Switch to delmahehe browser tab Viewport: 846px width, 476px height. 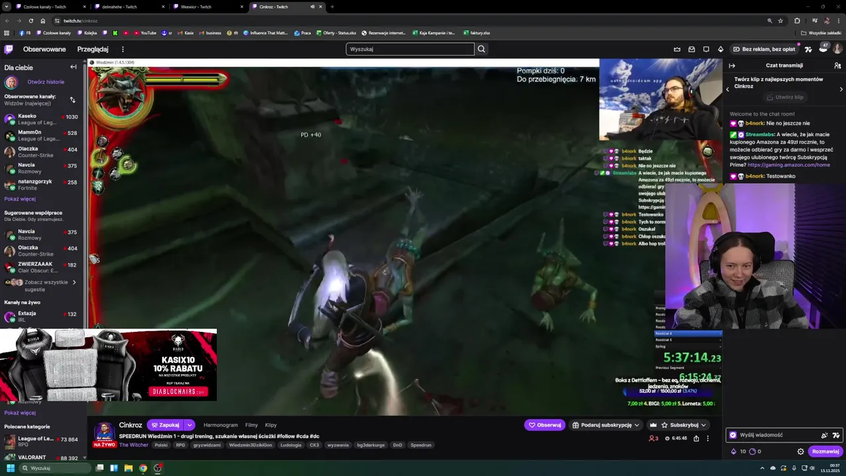tap(129, 7)
